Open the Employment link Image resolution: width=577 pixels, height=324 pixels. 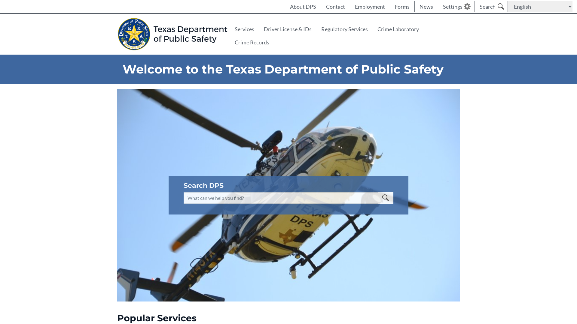pos(370,7)
